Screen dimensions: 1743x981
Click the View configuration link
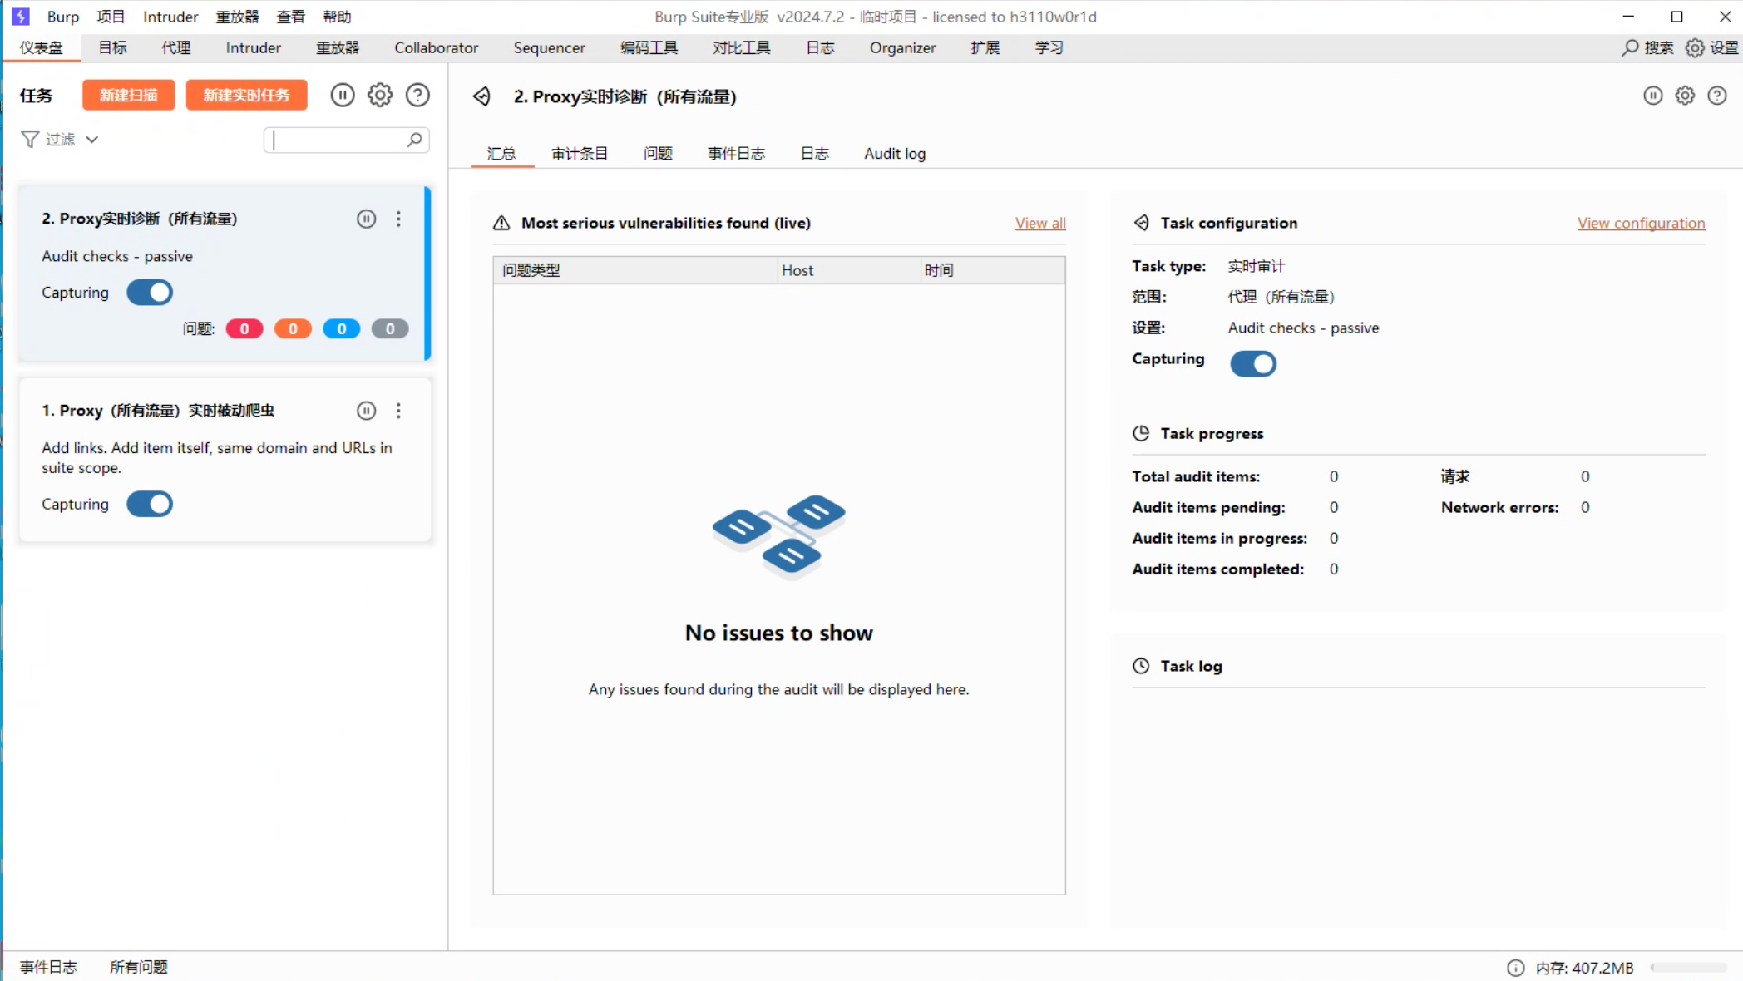click(x=1641, y=223)
